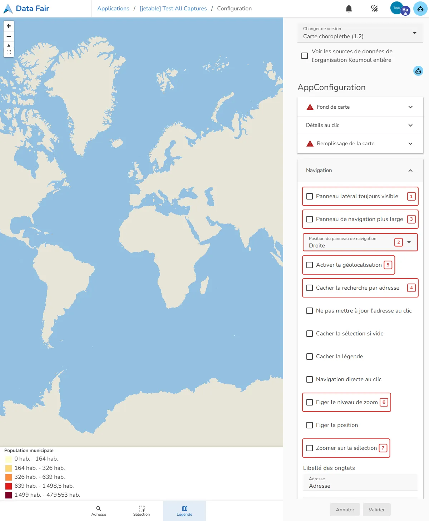Reset map bearing to north
The height and width of the screenshot is (521, 429).
click(9, 45)
